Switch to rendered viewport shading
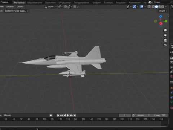The image size is (173, 130). 163,7
